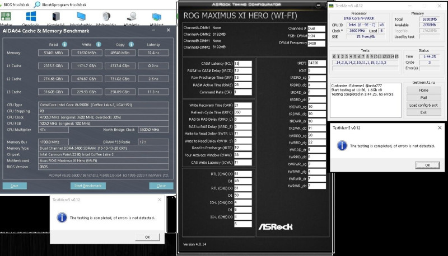Click the Home button in TestMem5
This screenshot has height=256, width=448.
click(424, 90)
